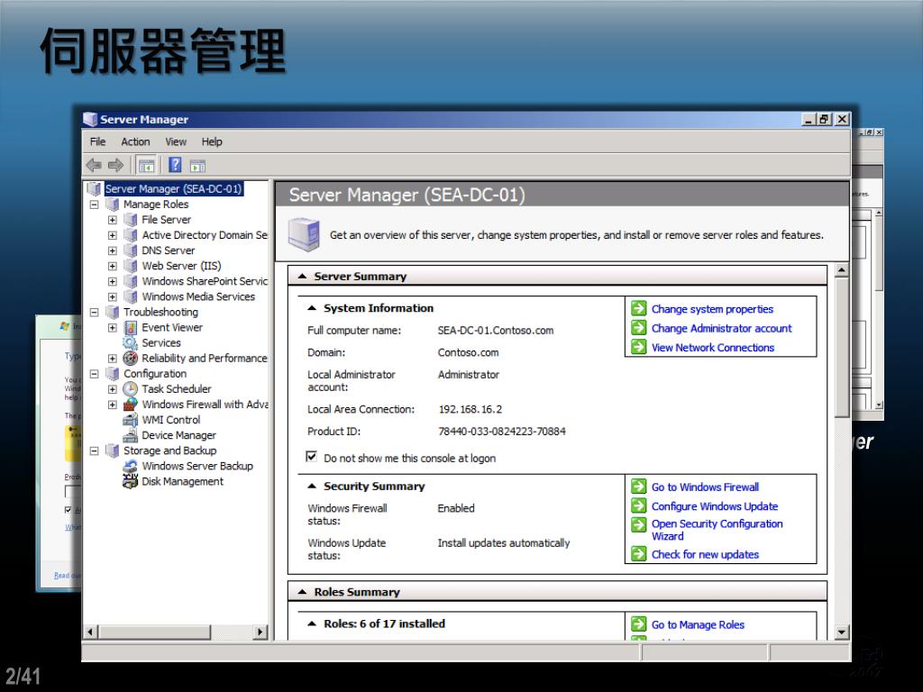The height and width of the screenshot is (692, 923).
Task: Click the Windows Media Services icon
Action: [x=131, y=296]
